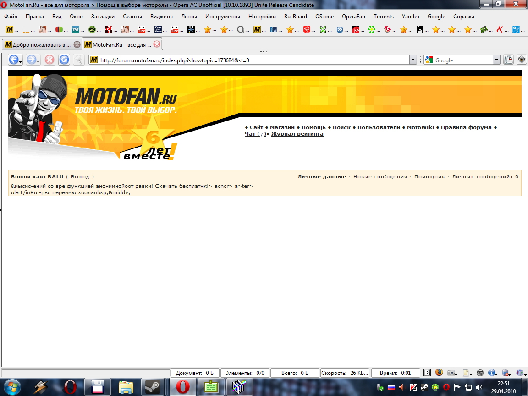The height and width of the screenshot is (396, 528).
Task: Open the Закладки menu
Action: coord(103,16)
